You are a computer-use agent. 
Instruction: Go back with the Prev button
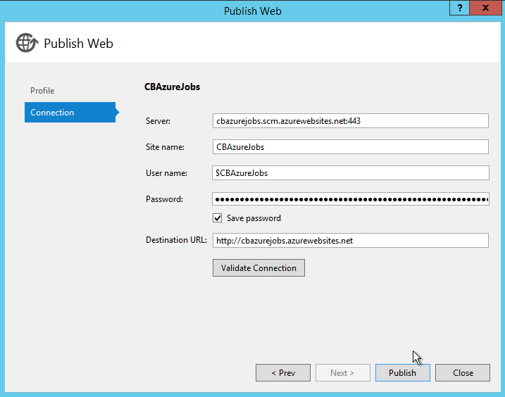[283, 373]
